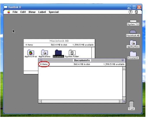The width and height of the screenshot is (148, 120).
Task: Select the Trash icon
Action: click(131, 104)
